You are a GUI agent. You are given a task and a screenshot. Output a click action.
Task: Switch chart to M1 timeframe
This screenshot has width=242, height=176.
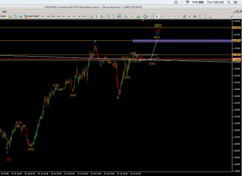click(x=43, y=16)
